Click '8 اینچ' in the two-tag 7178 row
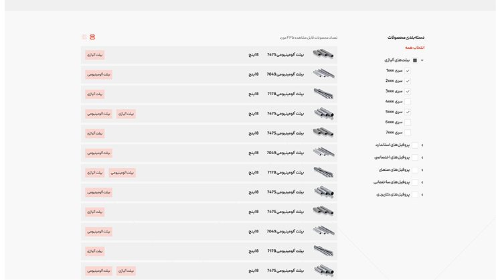 click(x=254, y=172)
